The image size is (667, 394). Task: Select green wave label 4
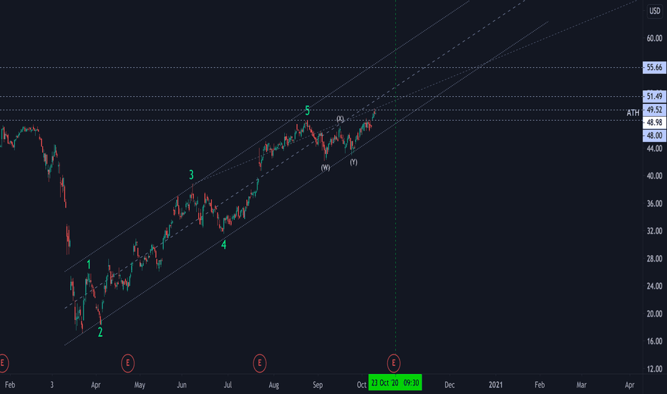click(223, 244)
